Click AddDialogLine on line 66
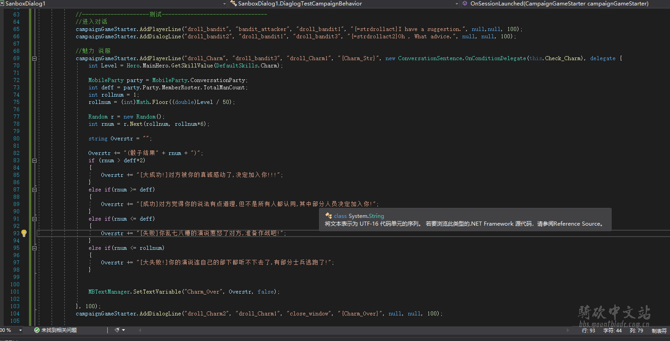Viewport: 670px width, 341px height. 161,36
